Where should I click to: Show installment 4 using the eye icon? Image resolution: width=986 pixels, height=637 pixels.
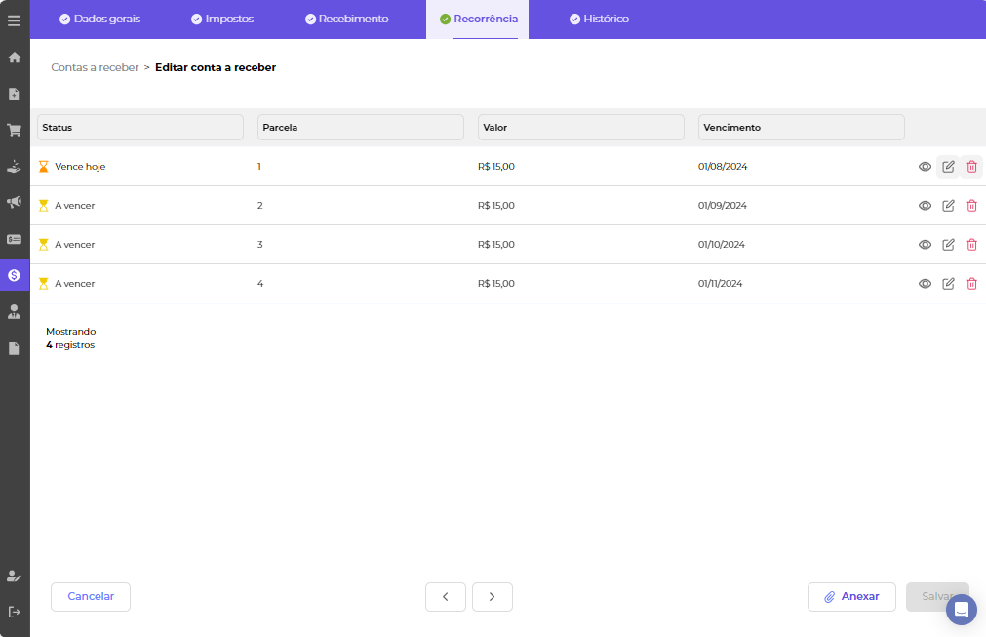tap(925, 284)
